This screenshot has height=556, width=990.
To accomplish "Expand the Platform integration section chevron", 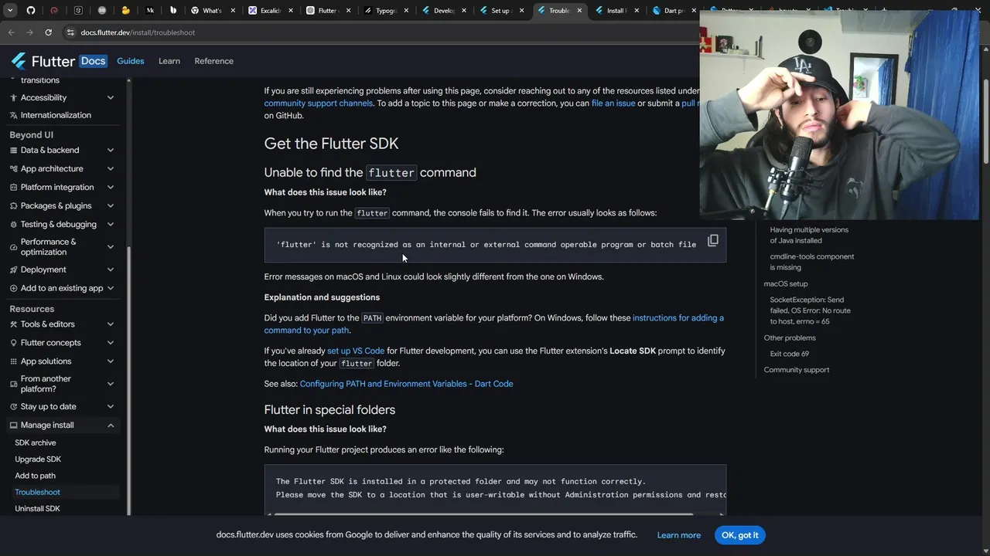I will point(111,188).
